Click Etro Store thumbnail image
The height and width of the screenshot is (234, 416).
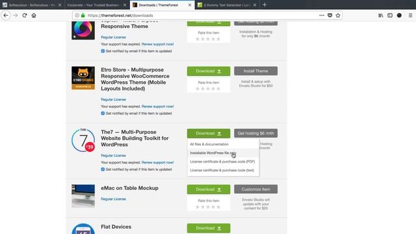(x=83, y=78)
